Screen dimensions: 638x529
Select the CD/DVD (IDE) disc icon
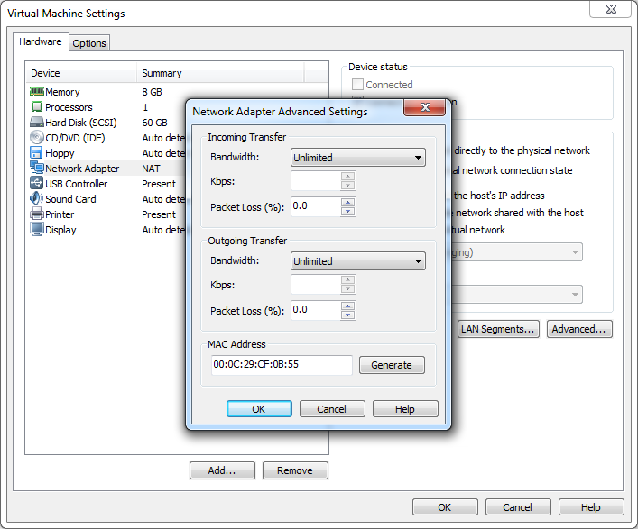[x=37, y=138]
